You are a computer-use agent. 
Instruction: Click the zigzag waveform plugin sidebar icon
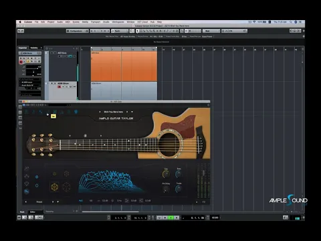click(x=27, y=176)
